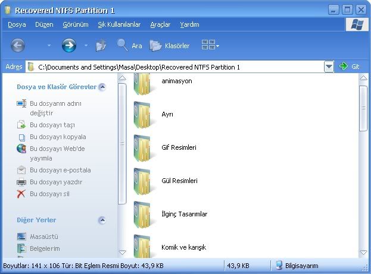Click the Bilgisayarım status bar icon

click(279, 266)
